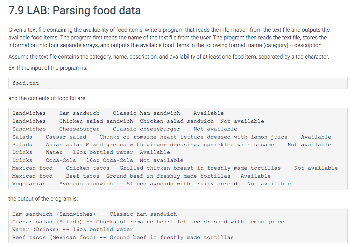Click 'Ex: If the input of the program is:' text
The image size is (355, 247).
coord(48,68)
